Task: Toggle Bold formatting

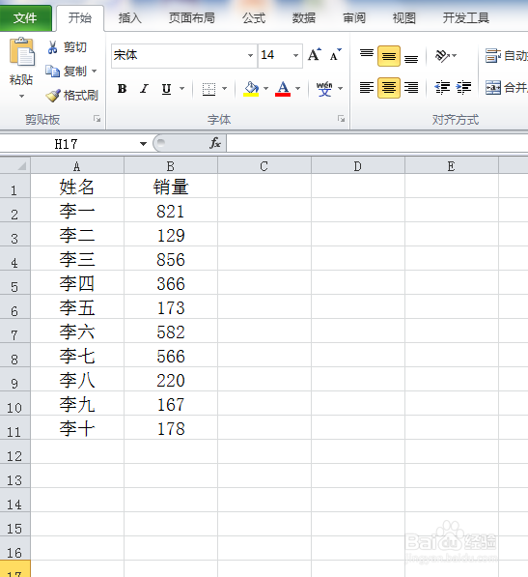Action: 122,89
